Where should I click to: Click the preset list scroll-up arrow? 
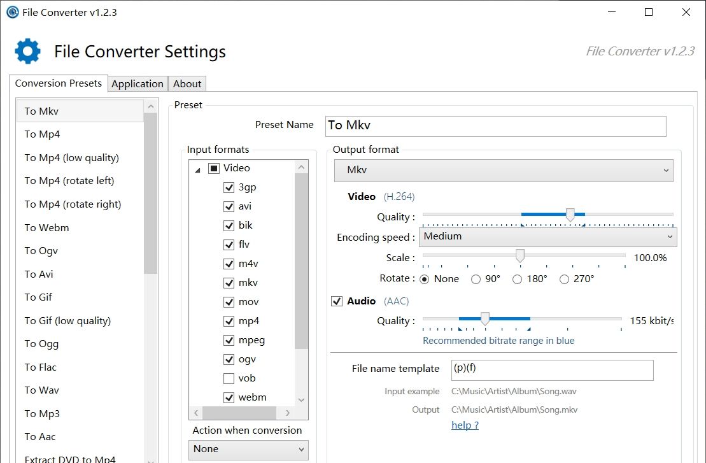pos(151,107)
